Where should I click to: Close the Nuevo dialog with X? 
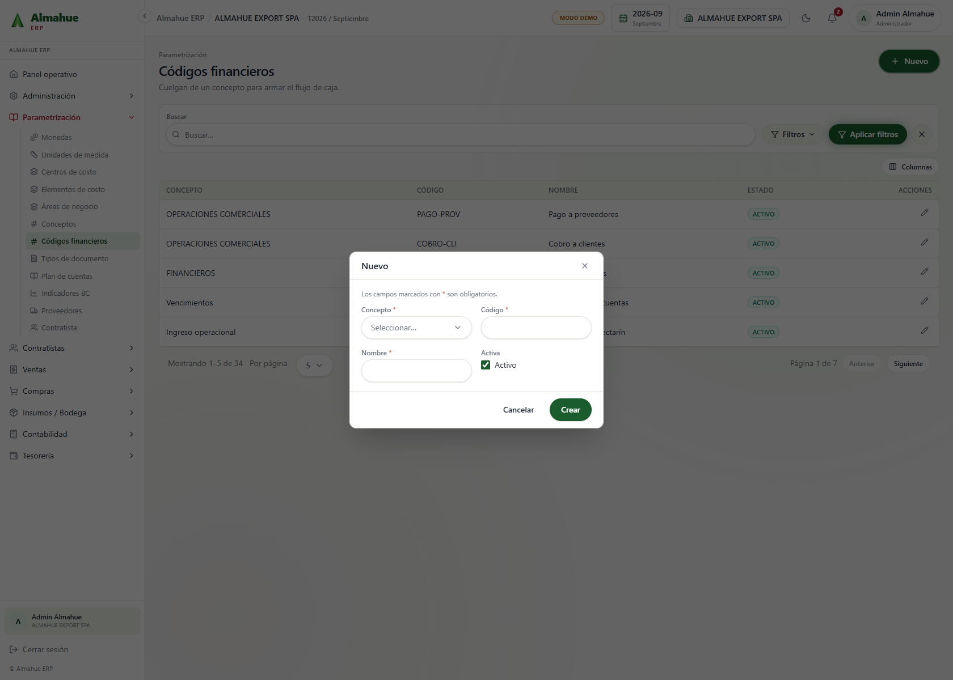point(585,266)
